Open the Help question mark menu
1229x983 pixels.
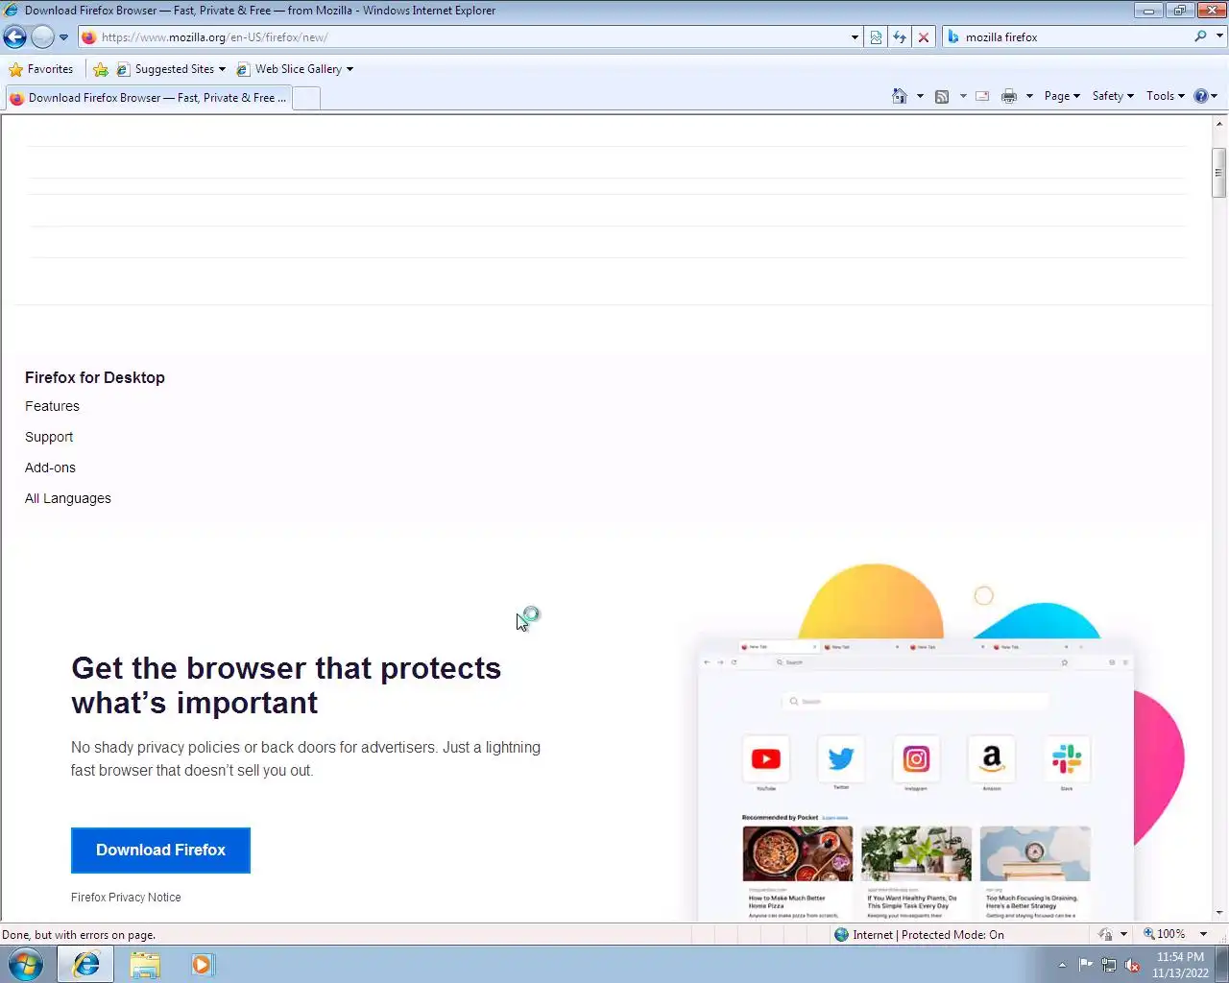[x=1205, y=96]
